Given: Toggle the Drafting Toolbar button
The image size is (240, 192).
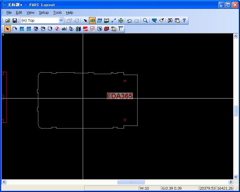Looking at the screenshot, I should pos(92,21).
